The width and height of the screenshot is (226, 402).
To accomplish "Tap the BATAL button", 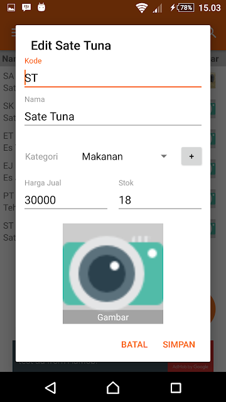I will click(x=134, y=344).
